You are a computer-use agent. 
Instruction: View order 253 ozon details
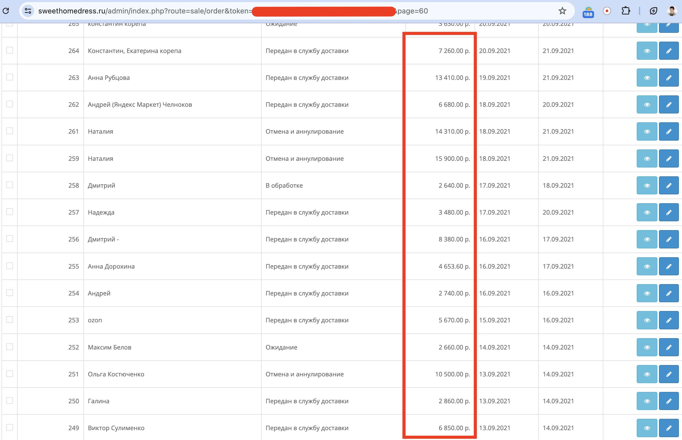pyautogui.click(x=647, y=320)
